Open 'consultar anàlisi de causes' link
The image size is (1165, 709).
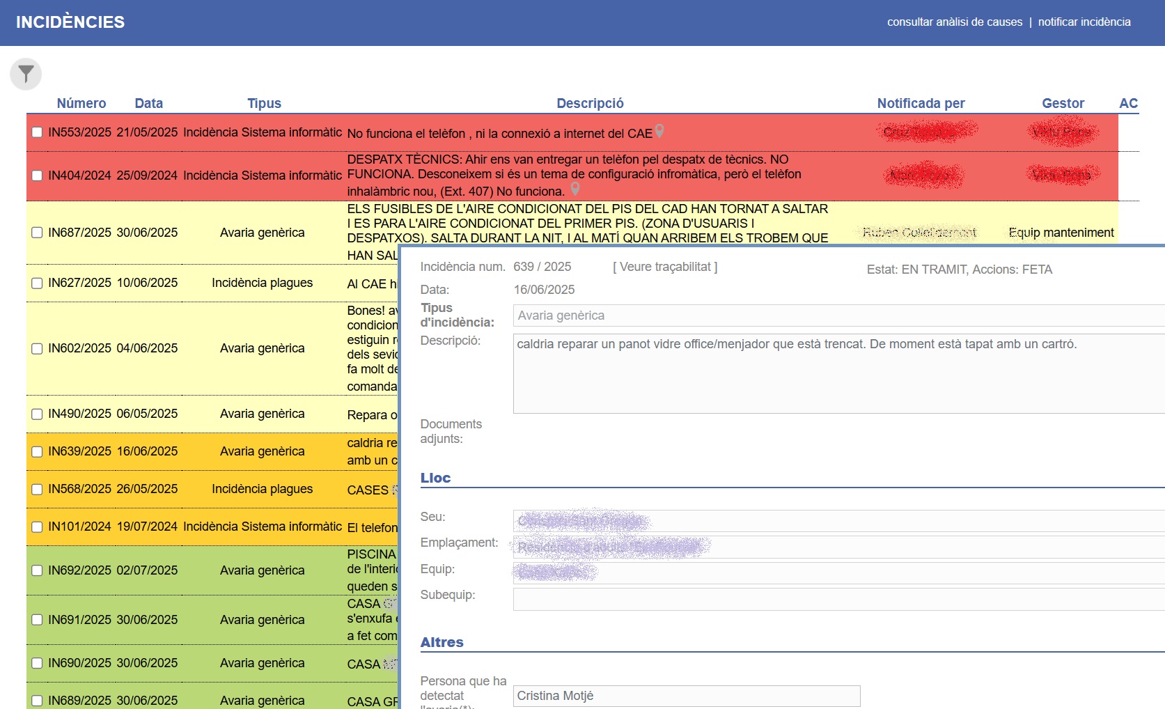point(955,22)
